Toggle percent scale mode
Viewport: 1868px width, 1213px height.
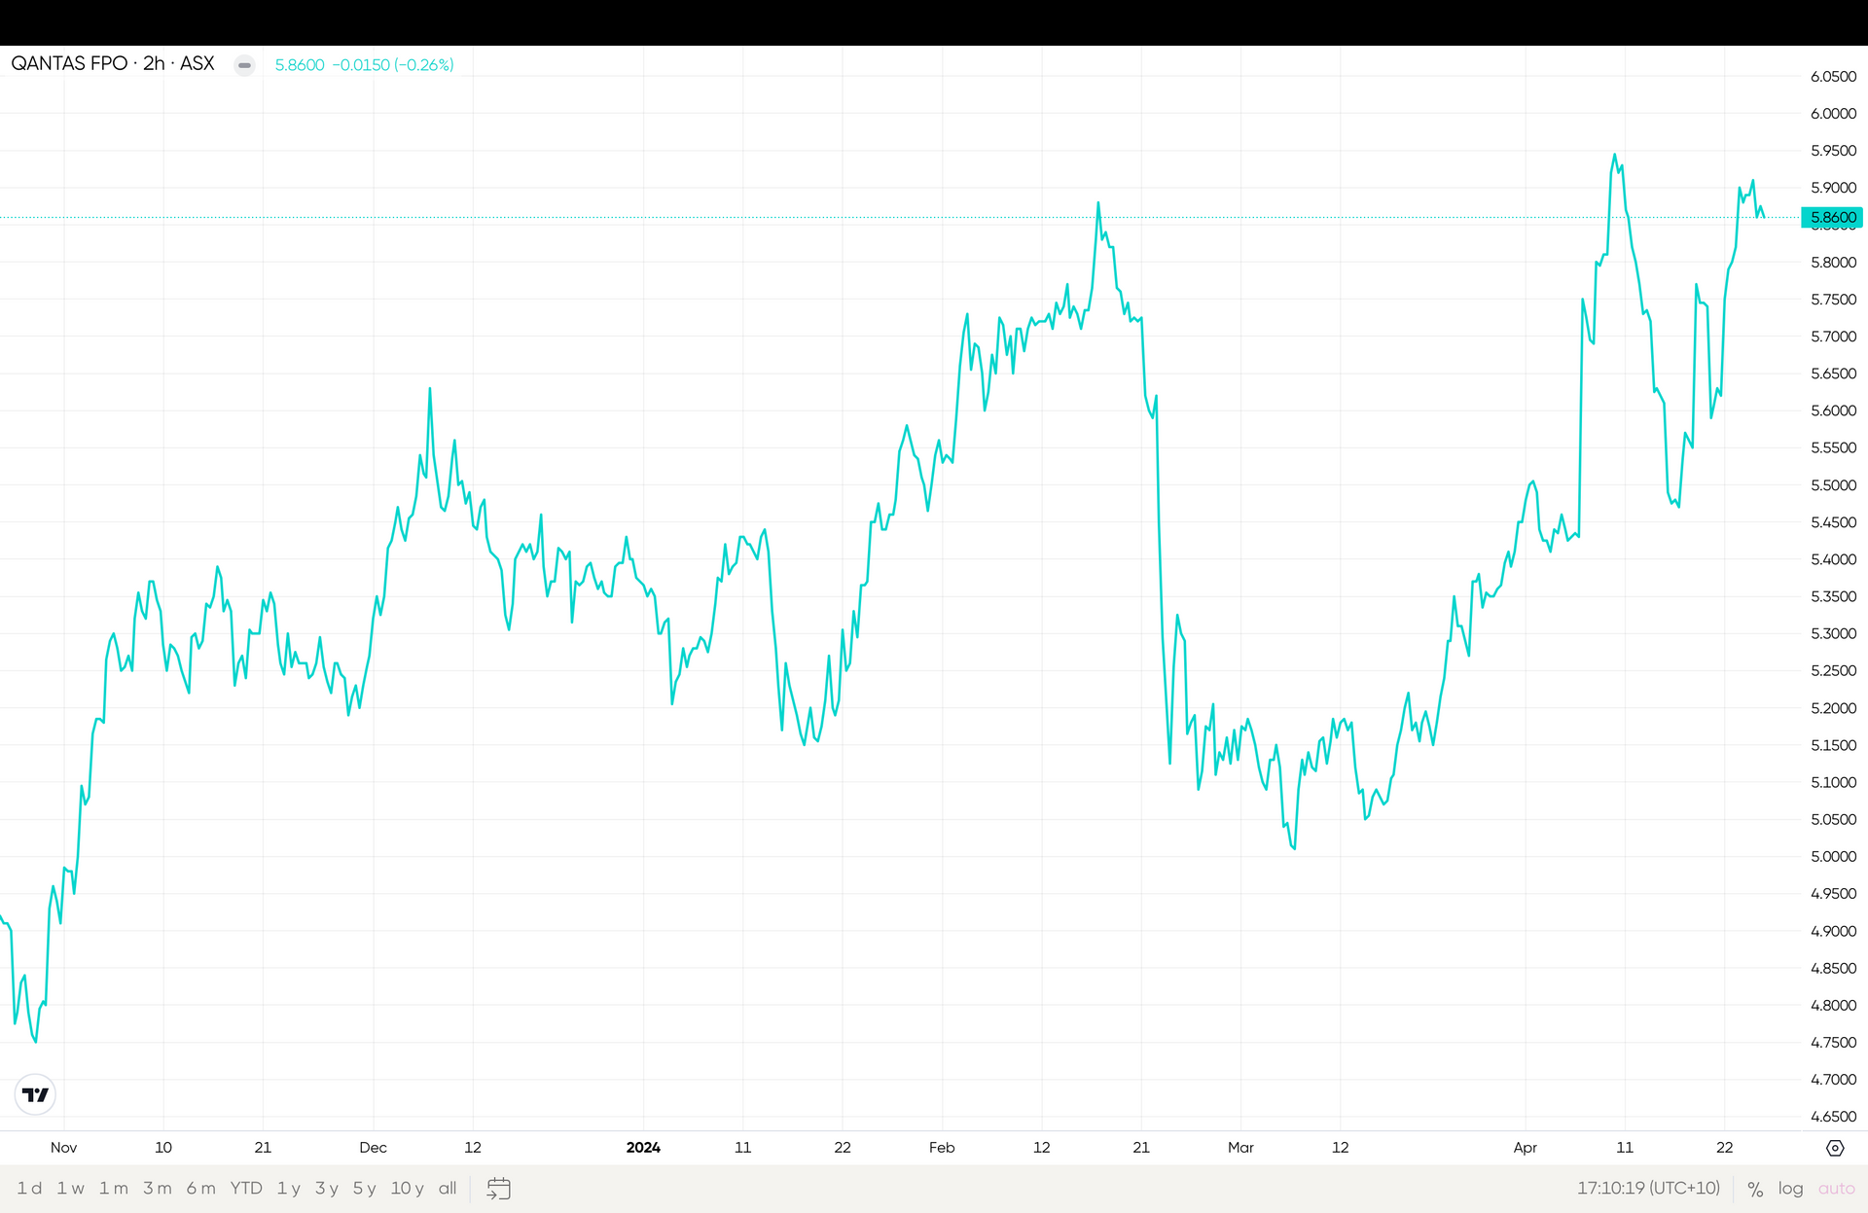tap(1755, 1189)
